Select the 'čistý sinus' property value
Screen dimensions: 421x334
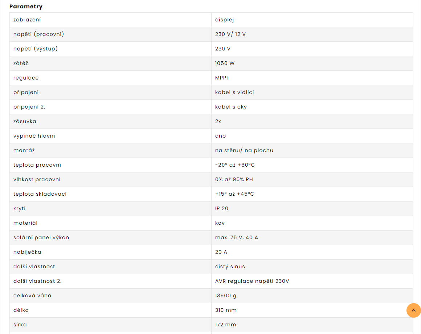pyautogui.click(x=230, y=266)
